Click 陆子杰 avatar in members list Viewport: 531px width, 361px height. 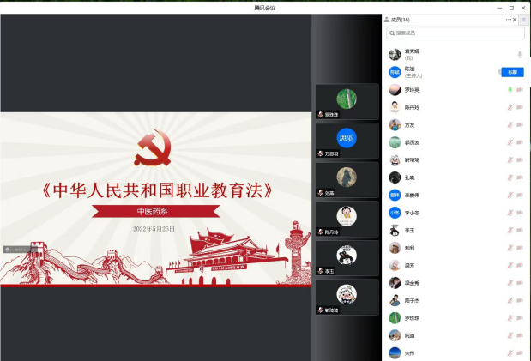coord(395,300)
